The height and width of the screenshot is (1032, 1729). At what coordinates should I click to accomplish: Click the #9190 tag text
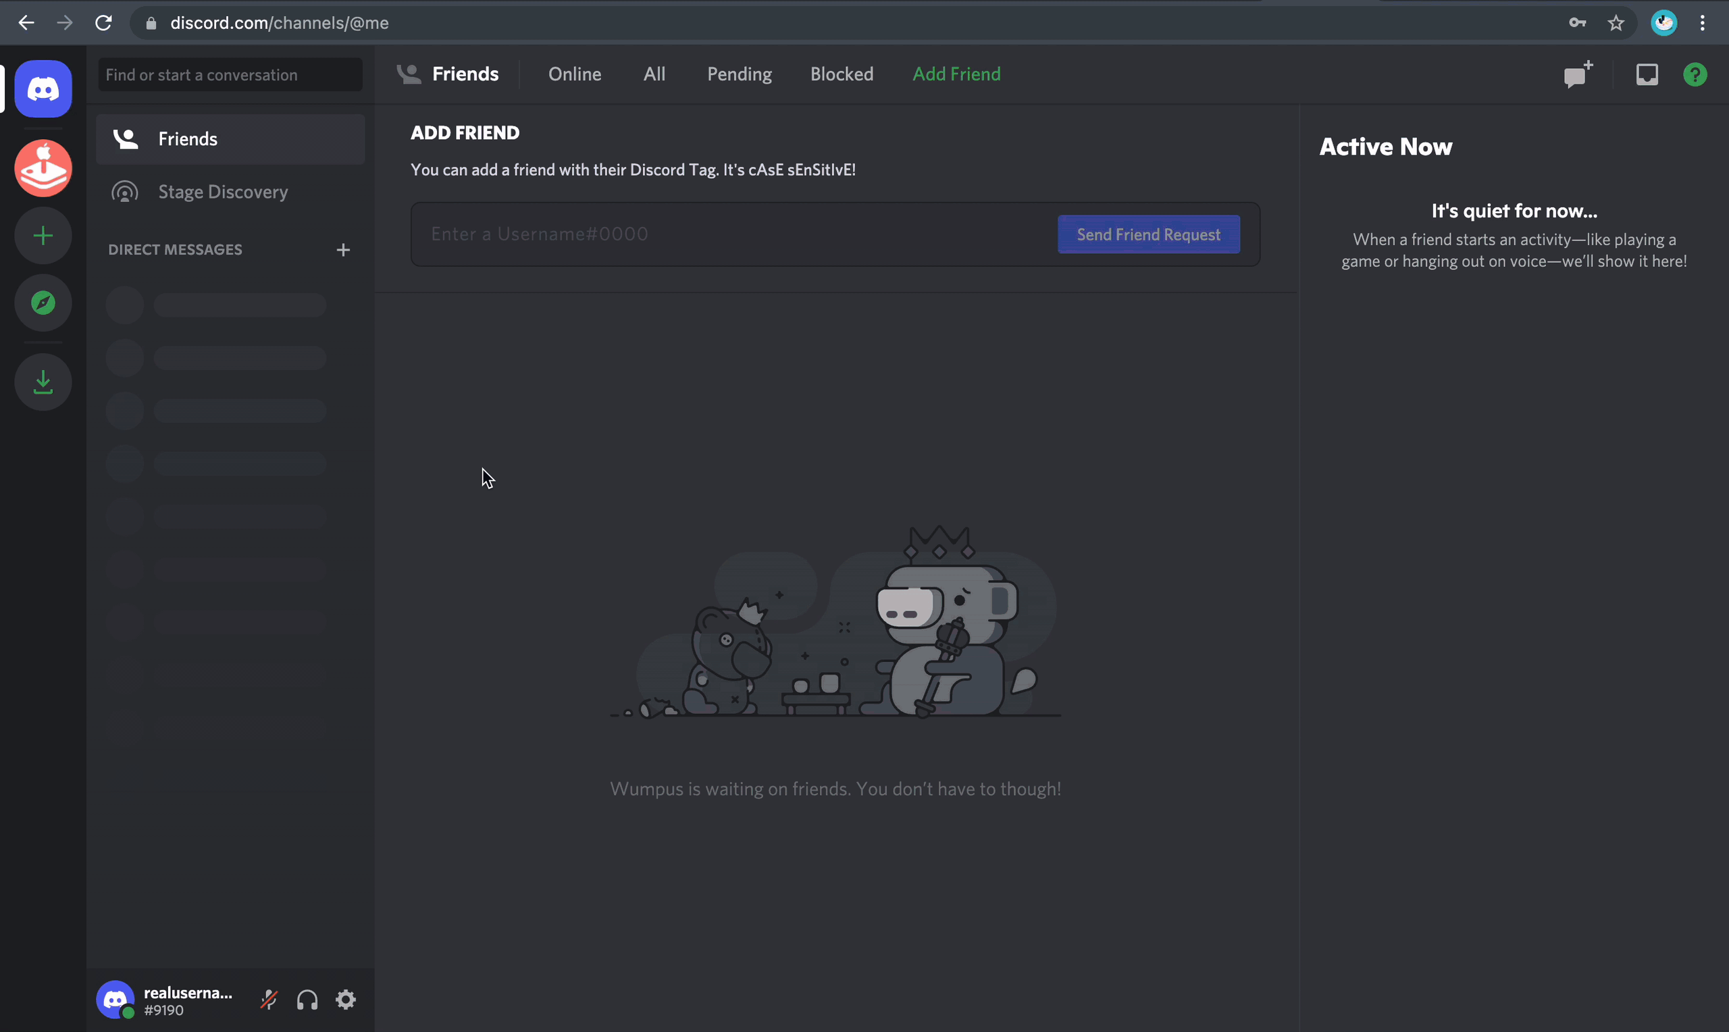point(164,1010)
